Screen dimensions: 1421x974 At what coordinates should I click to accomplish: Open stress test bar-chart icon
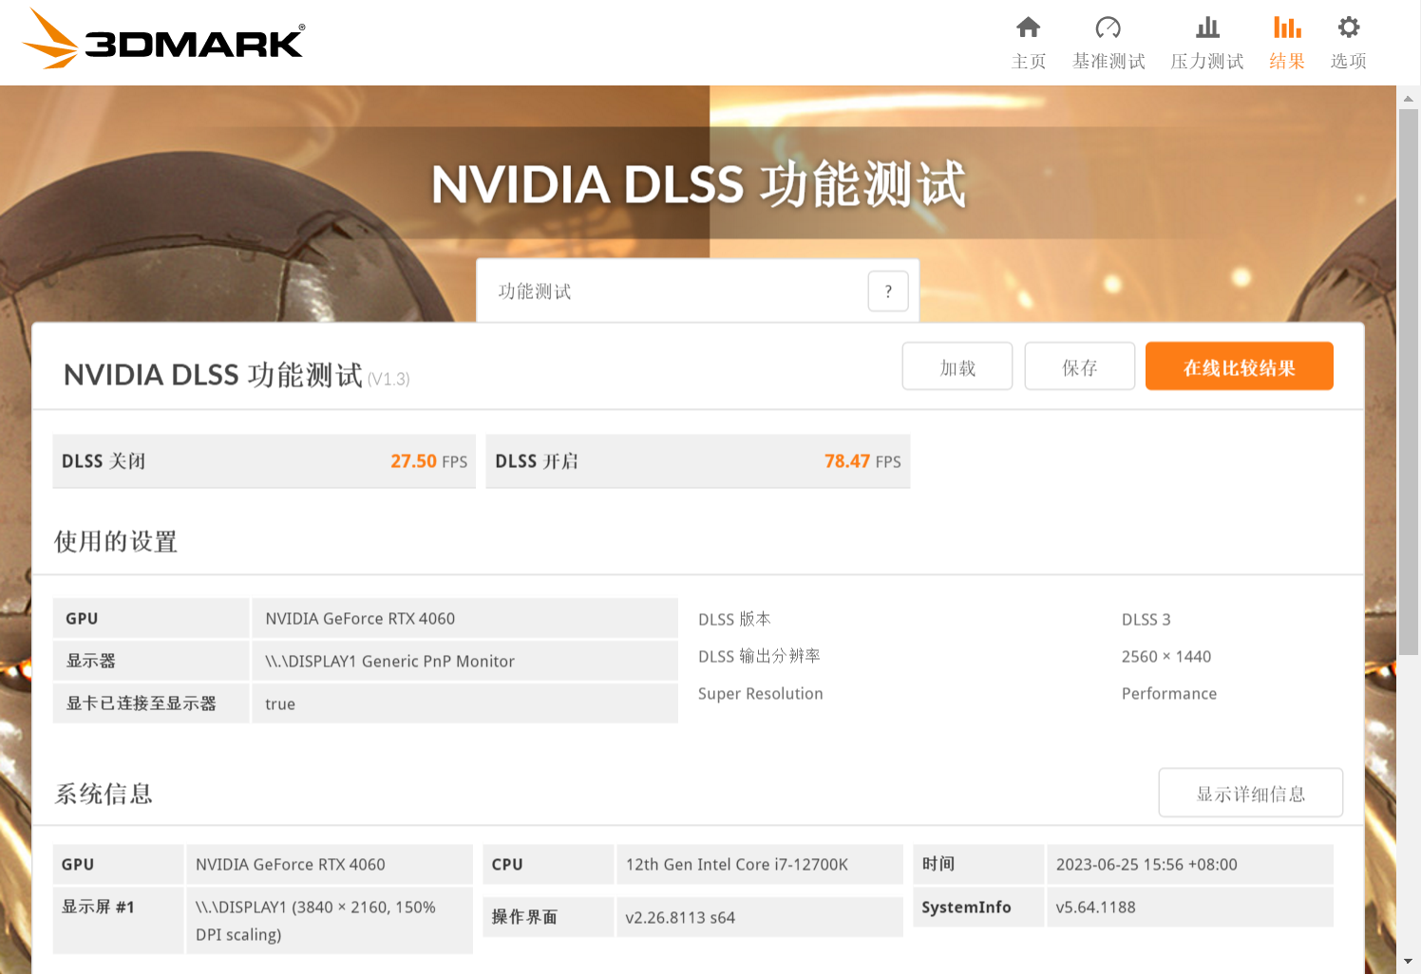(1207, 28)
